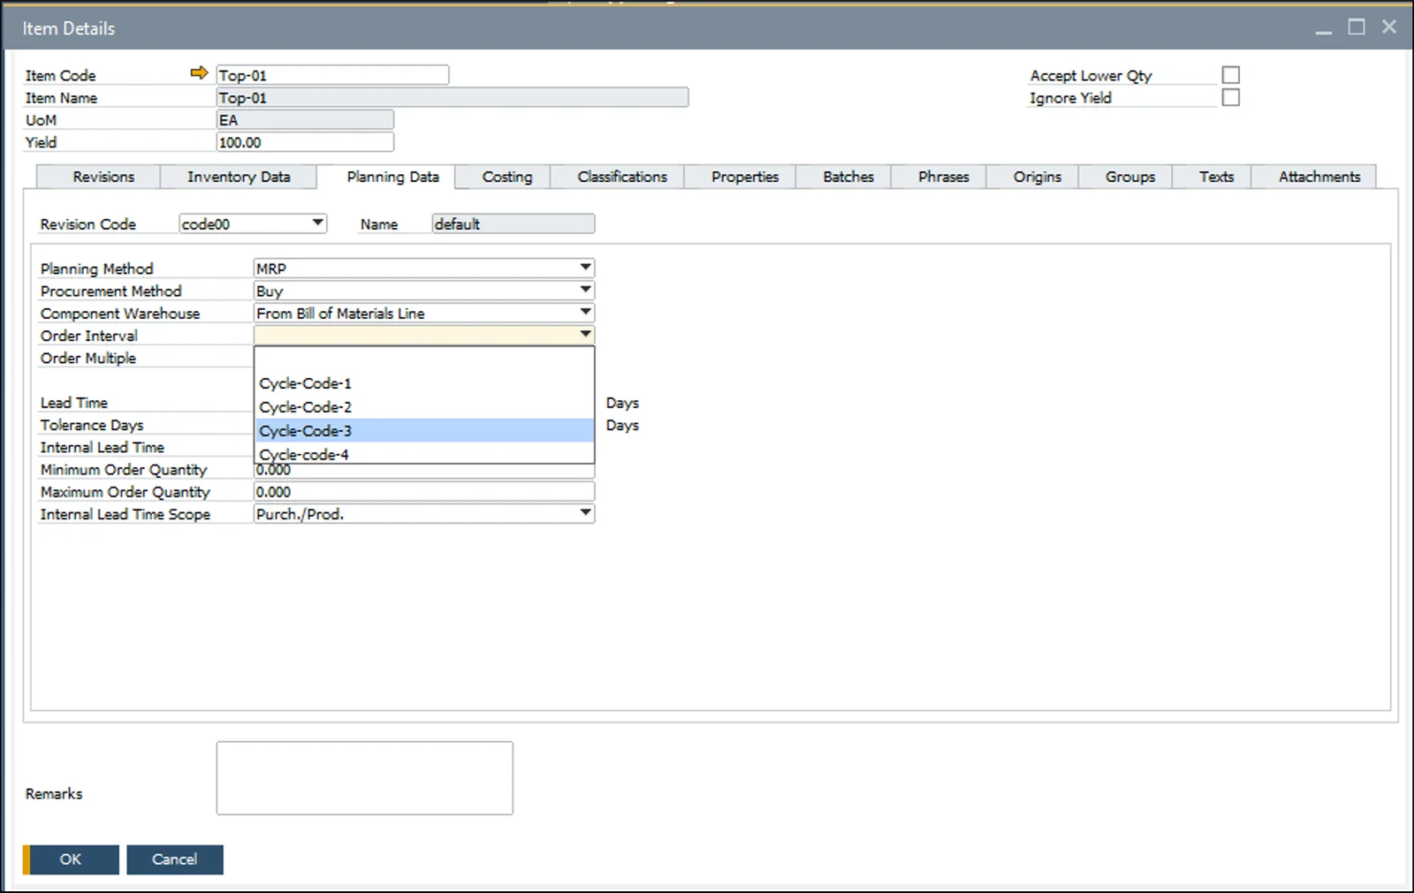Viewport: 1414px width, 893px height.
Task: Click the UoM field showing EA
Action: tap(305, 120)
